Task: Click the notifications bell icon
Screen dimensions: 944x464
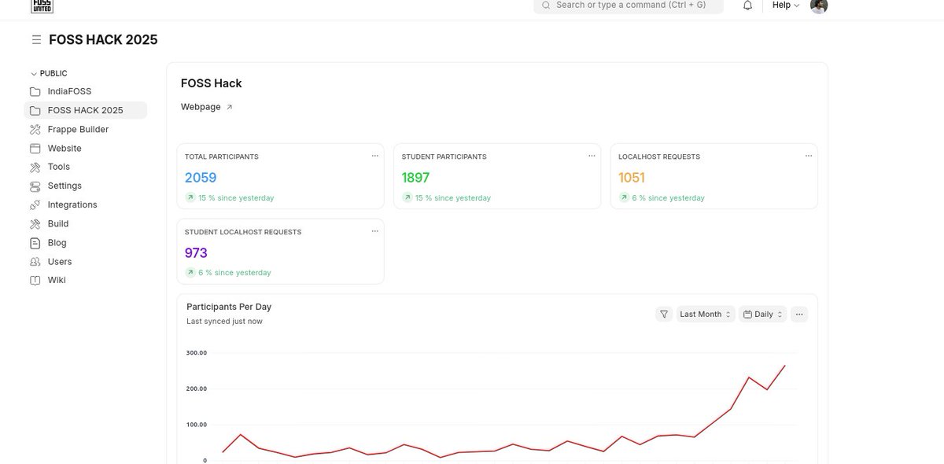Action: pos(747,6)
